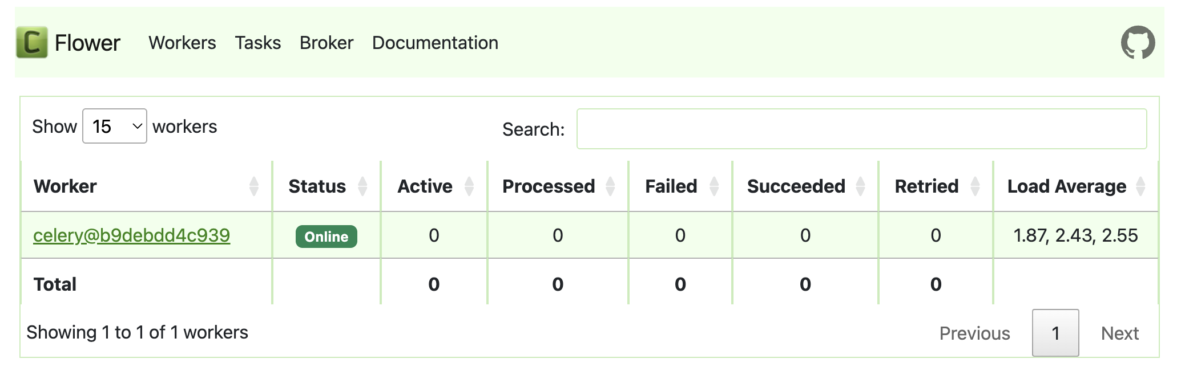Sort by Succeeded column arrows
Viewport: 1177px width, 383px height.
point(861,186)
